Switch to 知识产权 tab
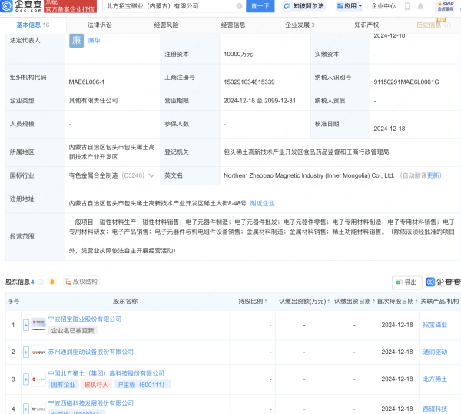Image resolution: width=461 pixels, height=414 pixels. 366,25
